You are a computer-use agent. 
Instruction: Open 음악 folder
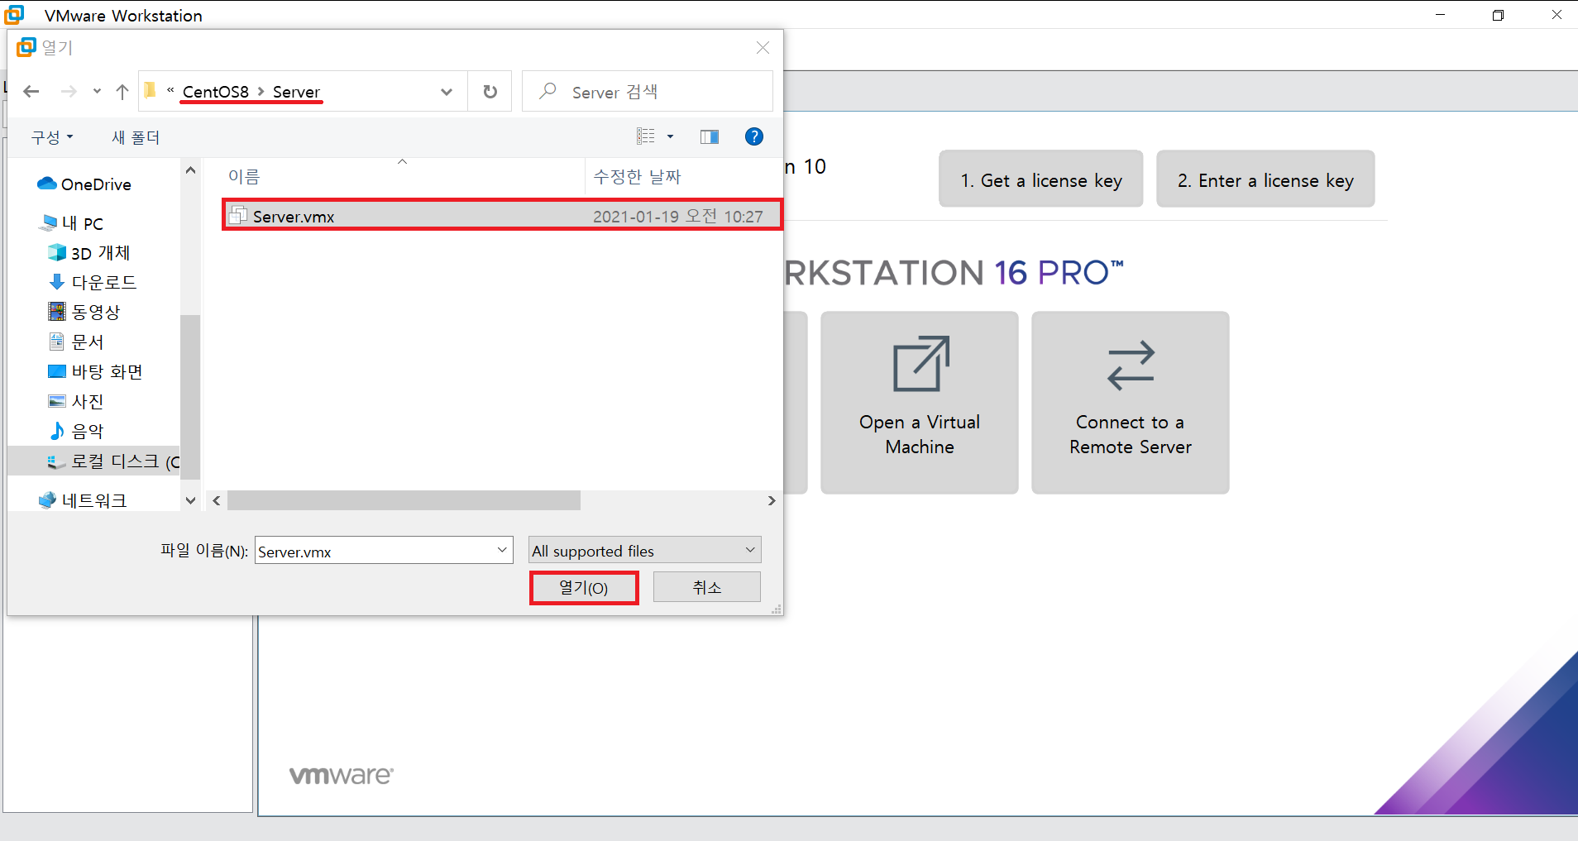[76, 431]
